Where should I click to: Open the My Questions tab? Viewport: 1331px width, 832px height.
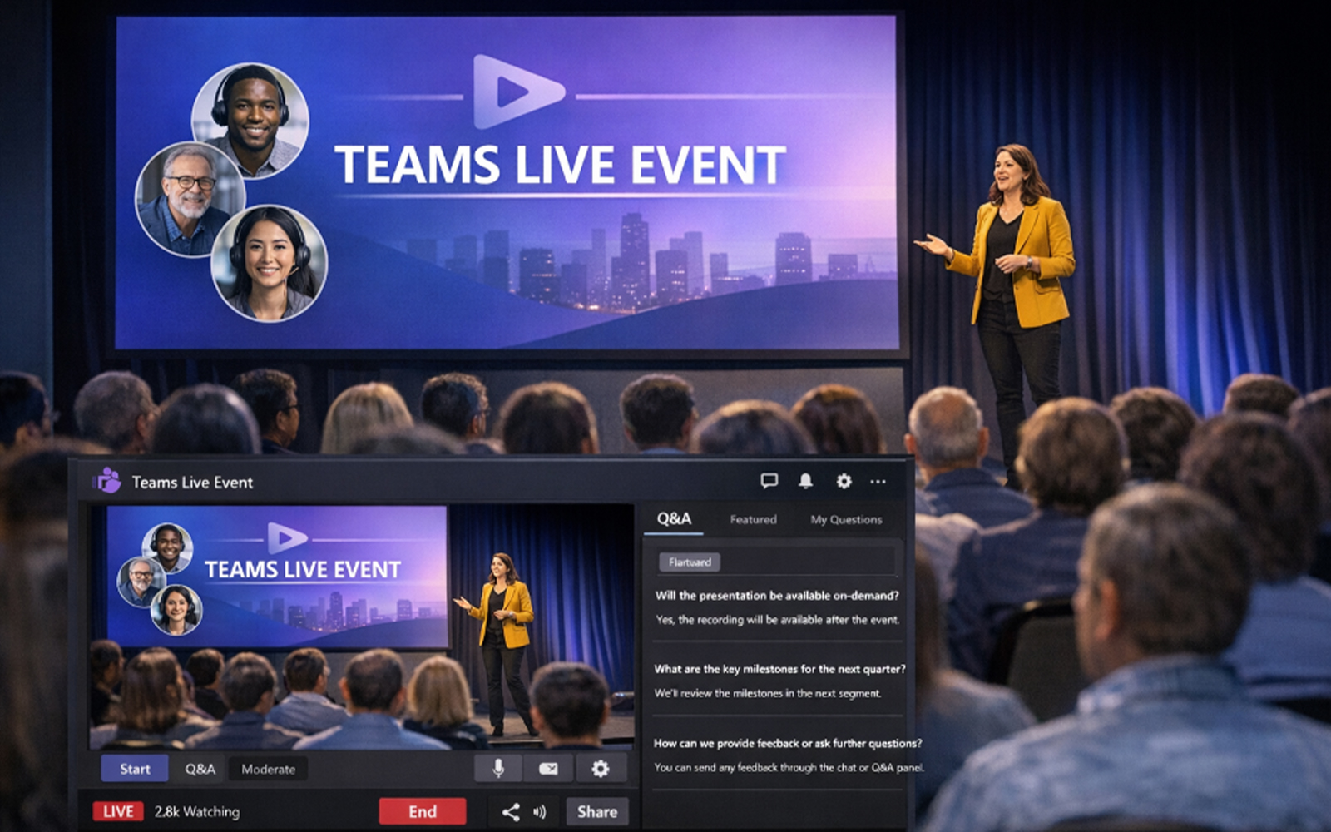(846, 519)
